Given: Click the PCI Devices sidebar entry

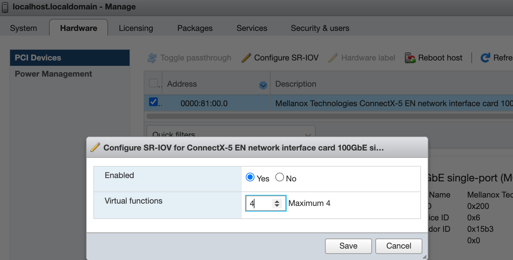Looking at the screenshot, I should (x=38, y=57).
